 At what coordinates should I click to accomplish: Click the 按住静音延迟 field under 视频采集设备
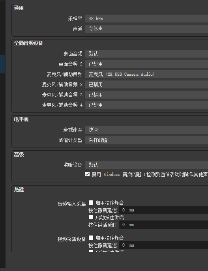163,245
